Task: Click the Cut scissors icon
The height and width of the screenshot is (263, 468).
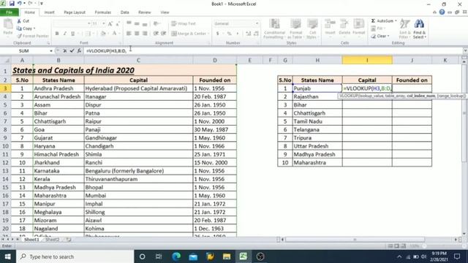Action: click(20, 21)
